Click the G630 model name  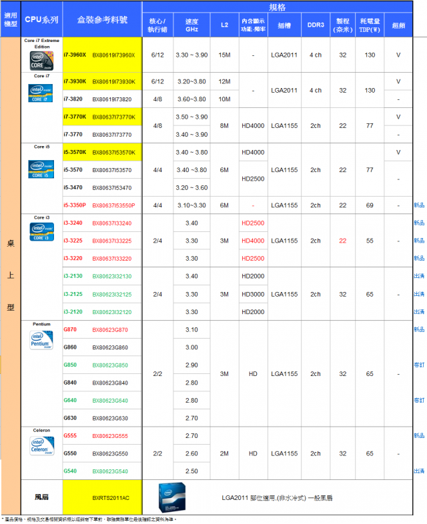(x=70, y=418)
